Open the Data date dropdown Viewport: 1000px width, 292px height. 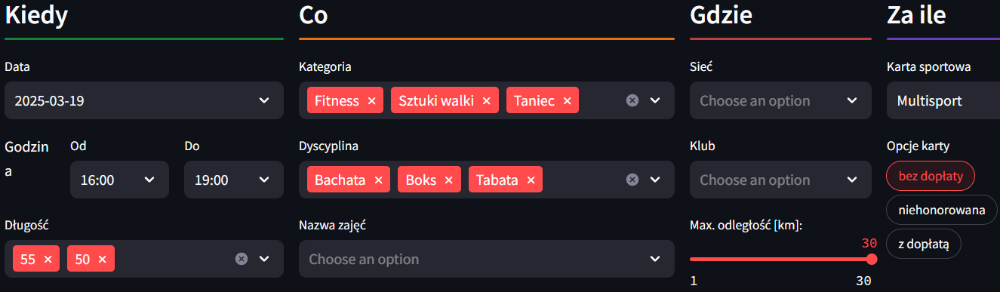click(144, 100)
